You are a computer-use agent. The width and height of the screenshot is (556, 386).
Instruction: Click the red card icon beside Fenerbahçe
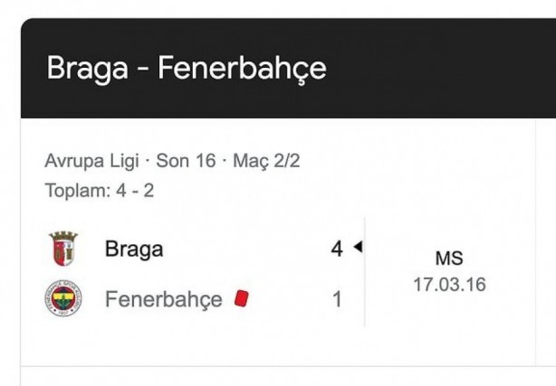[241, 298]
